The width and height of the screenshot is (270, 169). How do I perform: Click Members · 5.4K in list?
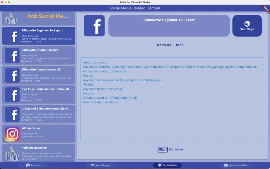click(31, 81)
